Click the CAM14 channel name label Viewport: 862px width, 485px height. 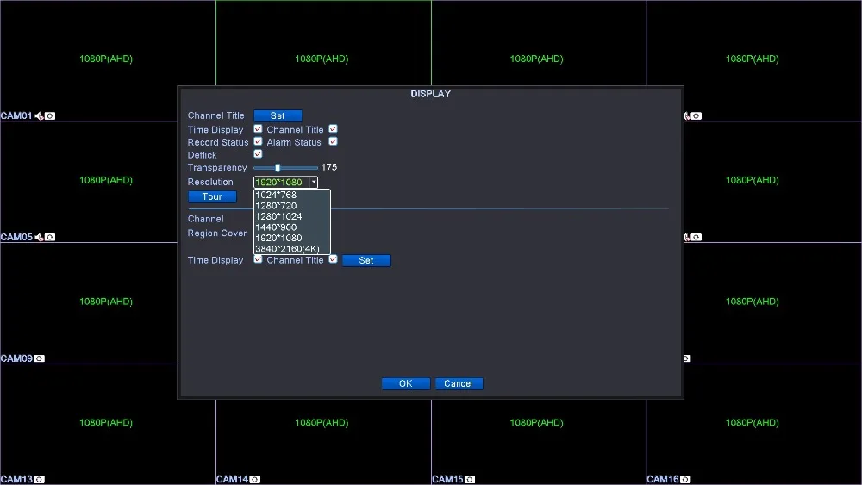pyautogui.click(x=232, y=480)
